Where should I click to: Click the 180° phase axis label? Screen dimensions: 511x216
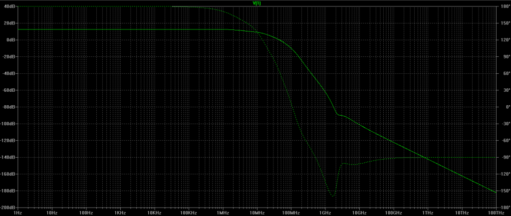[504, 6]
